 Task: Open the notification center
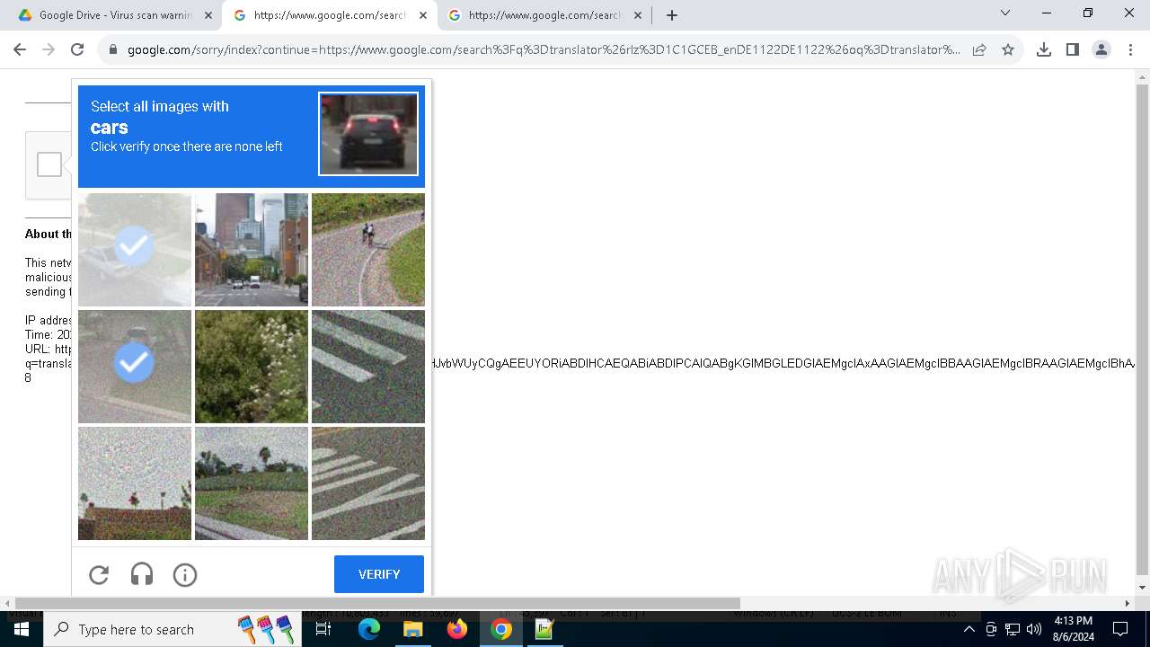1120,629
